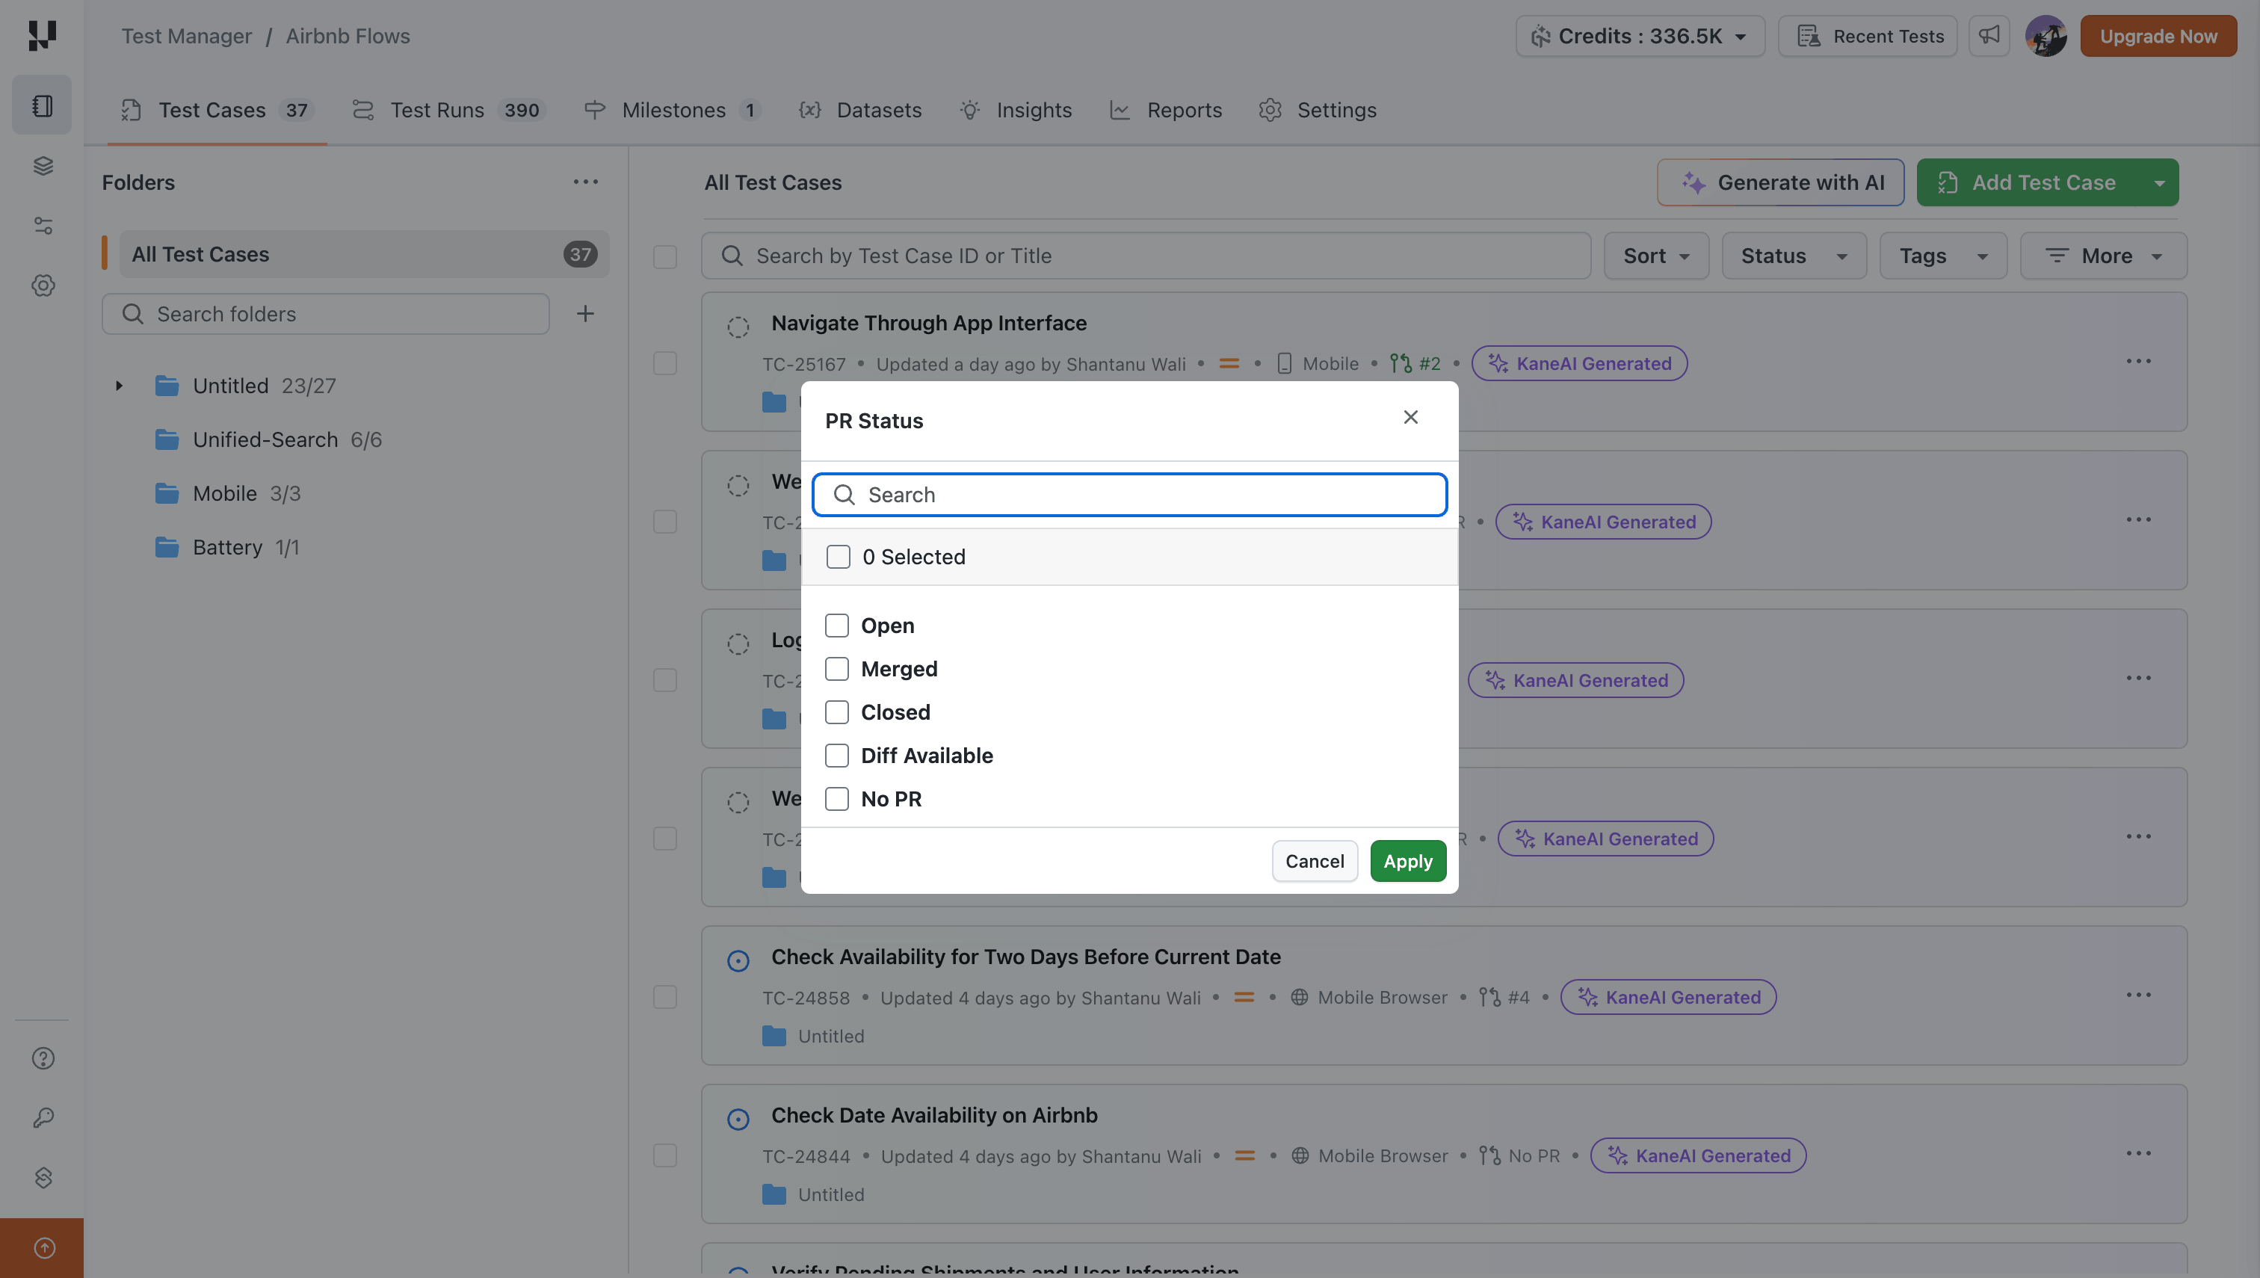2260x1278 pixels.
Task: Click the add folder plus icon
Action: [585, 313]
